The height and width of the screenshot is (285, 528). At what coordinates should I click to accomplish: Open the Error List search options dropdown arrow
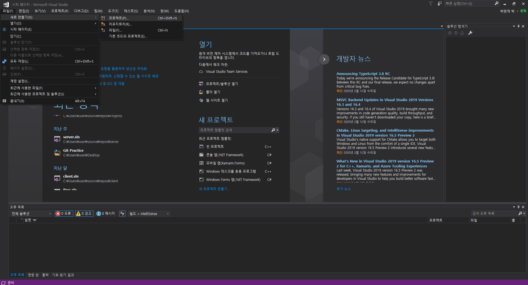click(524, 213)
